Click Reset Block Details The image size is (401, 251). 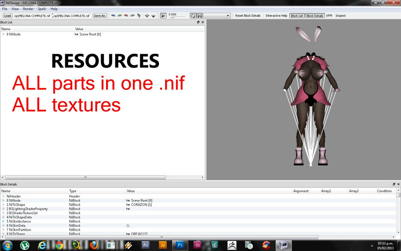point(248,16)
